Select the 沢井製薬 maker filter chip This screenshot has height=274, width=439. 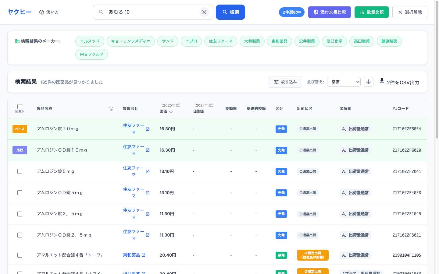coord(307,41)
